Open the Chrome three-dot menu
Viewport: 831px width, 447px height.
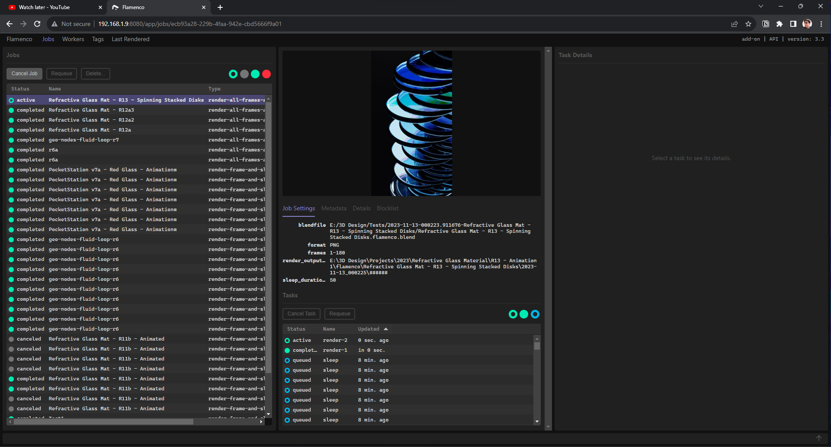pyautogui.click(x=821, y=24)
